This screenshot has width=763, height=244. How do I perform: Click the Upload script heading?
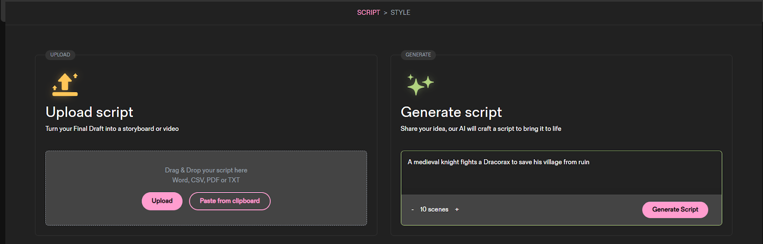point(89,112)
